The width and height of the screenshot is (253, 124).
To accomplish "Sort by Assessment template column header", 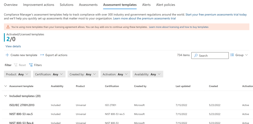I will (x=21, y=86).
